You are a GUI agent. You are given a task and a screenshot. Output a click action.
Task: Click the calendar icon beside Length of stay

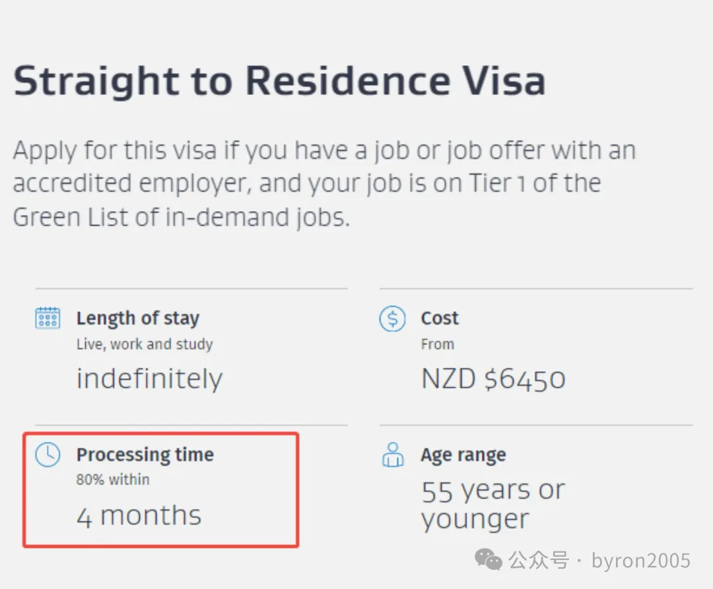click(48, 318)
